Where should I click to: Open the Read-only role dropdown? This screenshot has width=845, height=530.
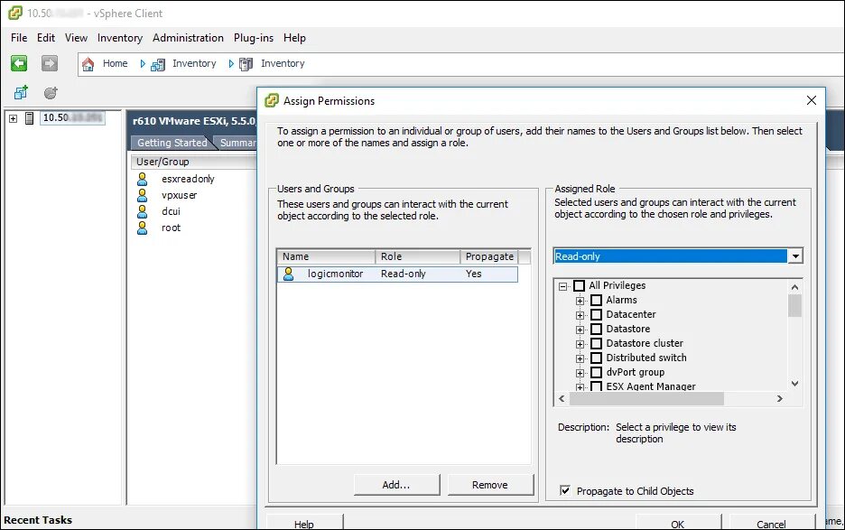point(795,256)
